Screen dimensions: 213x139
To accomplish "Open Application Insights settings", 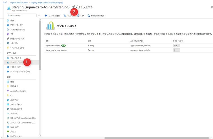I will pyautogui.click(x=17, y=91).
